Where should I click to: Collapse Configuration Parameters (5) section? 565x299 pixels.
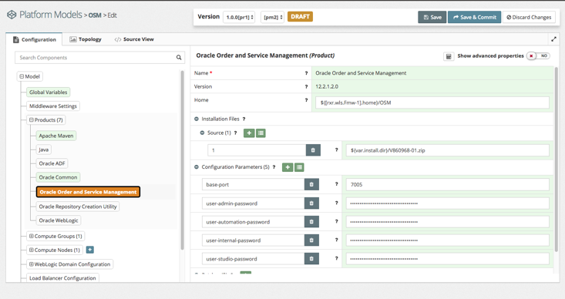[x=197, y=167]
